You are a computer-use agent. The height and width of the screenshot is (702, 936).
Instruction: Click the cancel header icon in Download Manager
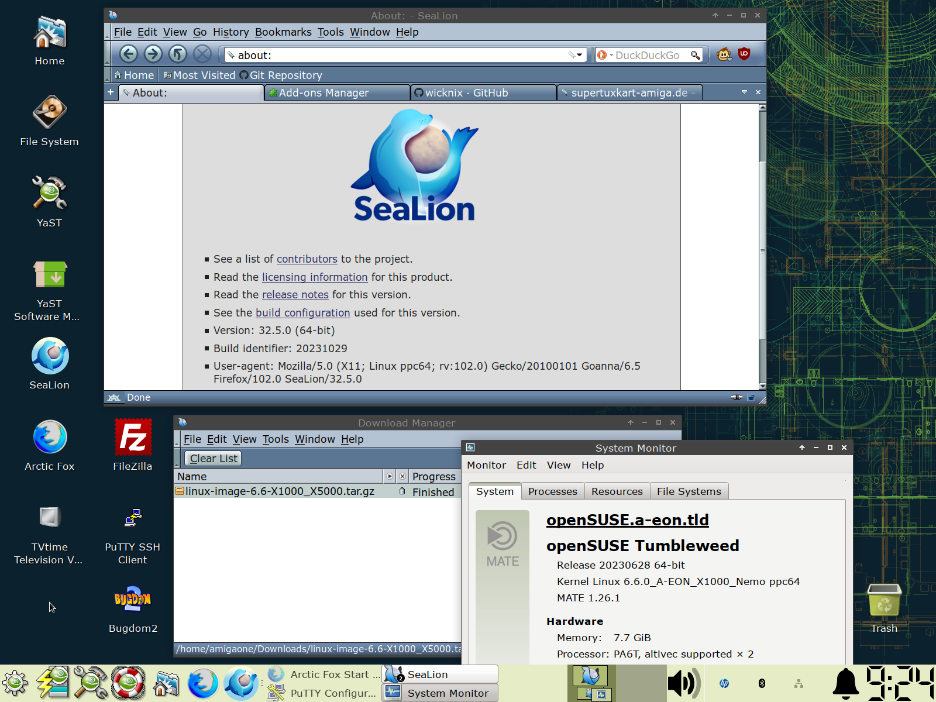pos(402,476)
